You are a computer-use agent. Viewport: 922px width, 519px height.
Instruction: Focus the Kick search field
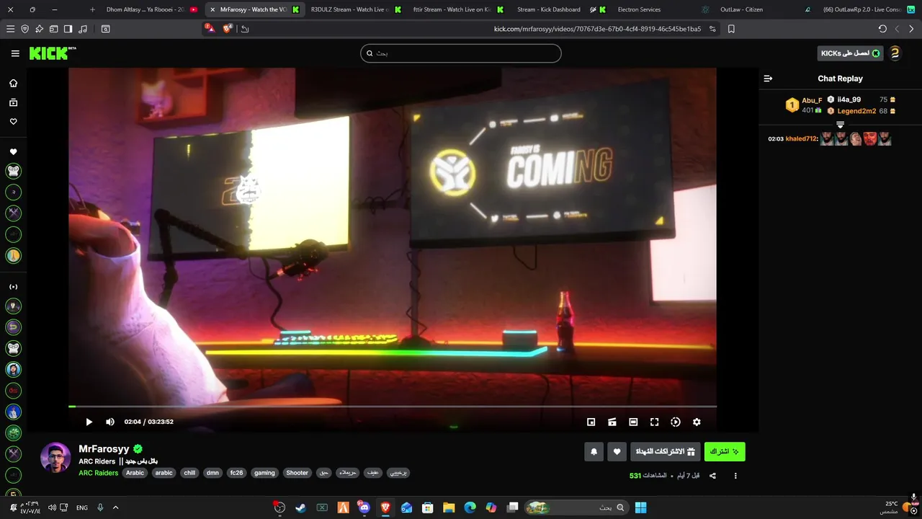point(461,53)
